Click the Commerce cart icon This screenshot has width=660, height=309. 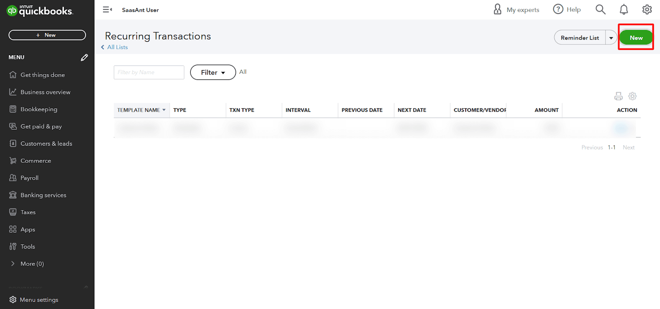coord(13,161)
